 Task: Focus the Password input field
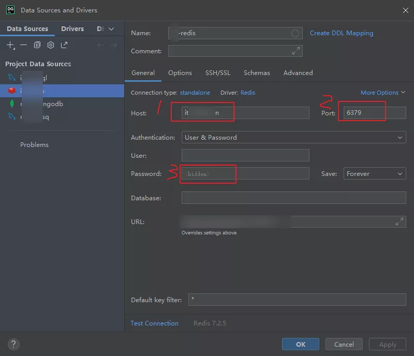click(245, 173)
